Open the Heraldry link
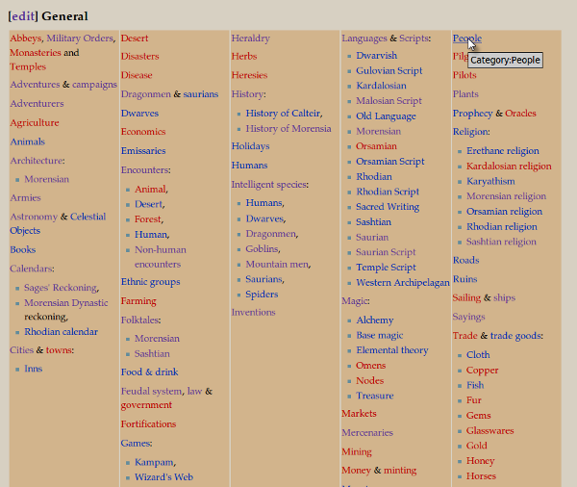Image resolution: width=577 pixels, height=487 pixels. [x=250, y=38]
